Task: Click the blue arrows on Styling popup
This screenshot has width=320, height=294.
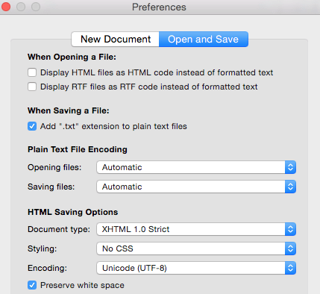Action: coord(290,248)
